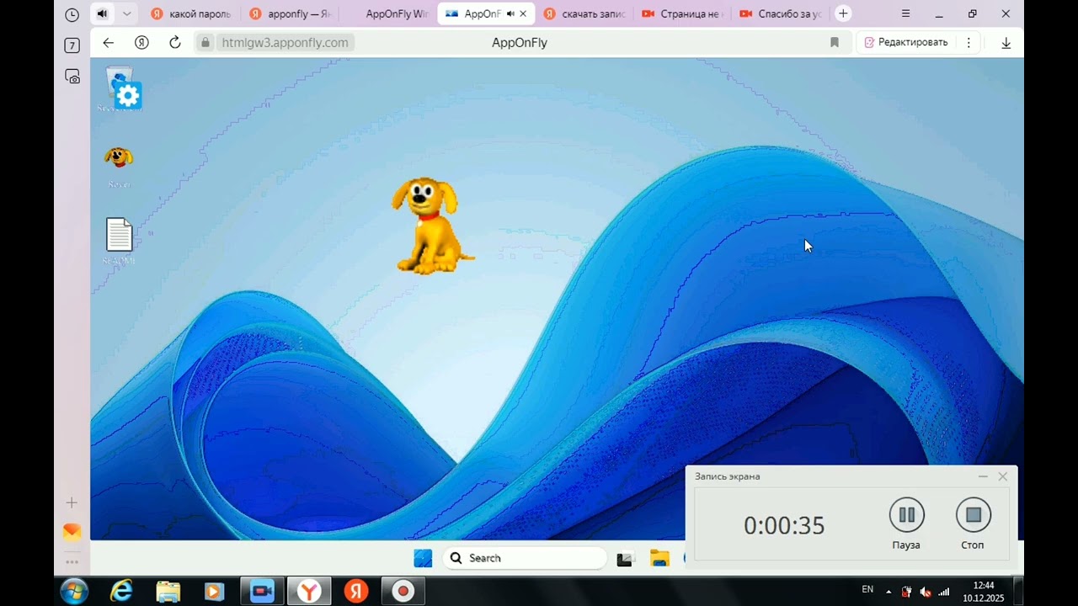Click the Редактировать button

point(905,42)
